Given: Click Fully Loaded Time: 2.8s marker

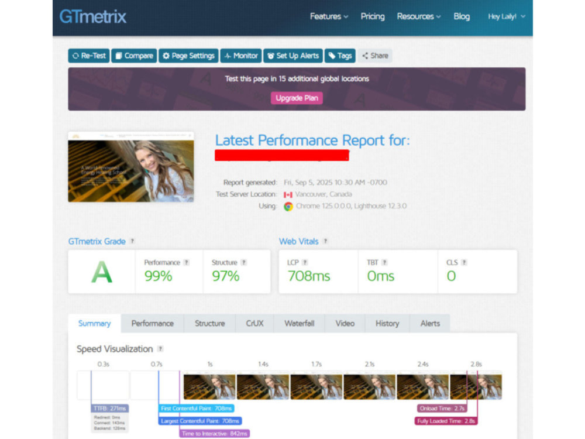Looking at the screenshot, I should (446, 421).
